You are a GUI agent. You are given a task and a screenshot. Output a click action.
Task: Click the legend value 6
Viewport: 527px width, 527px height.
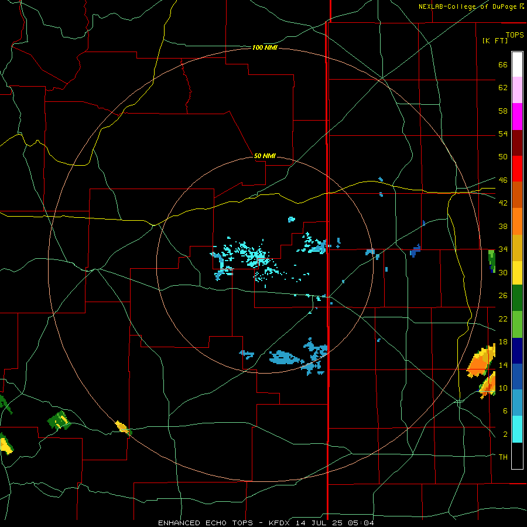[x=505, y=410]
